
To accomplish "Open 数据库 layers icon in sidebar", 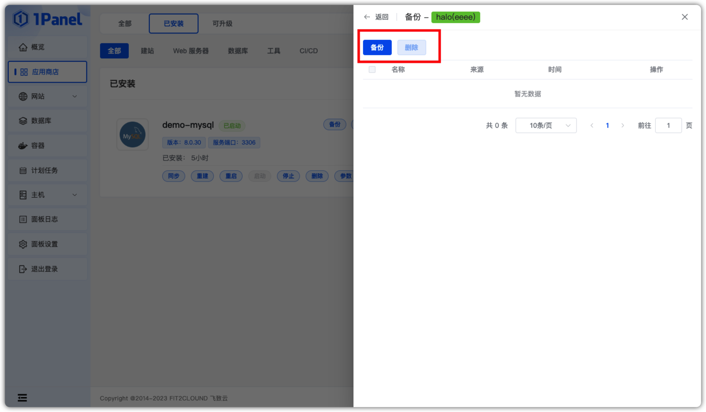I will 23,121.
